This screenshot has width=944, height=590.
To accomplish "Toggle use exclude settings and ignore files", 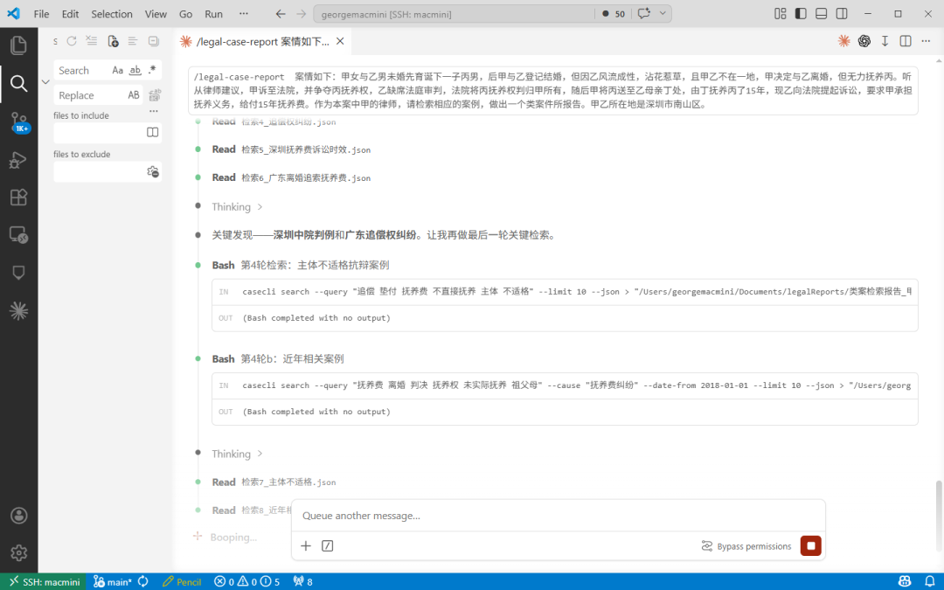I will tap(153, 172).
